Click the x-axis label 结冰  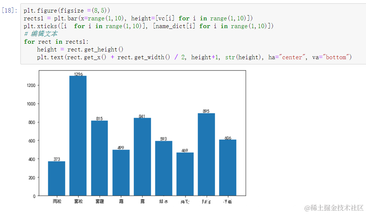(164, 201)
